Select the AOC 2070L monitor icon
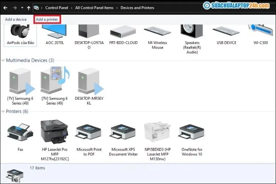276x184 pixels. point(54,31)
